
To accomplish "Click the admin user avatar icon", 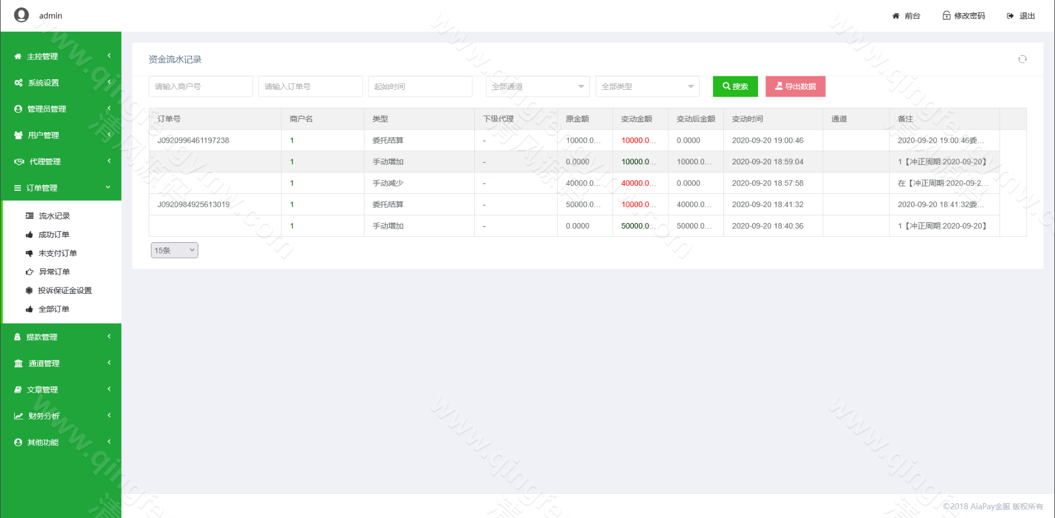I will click(22, 15).
